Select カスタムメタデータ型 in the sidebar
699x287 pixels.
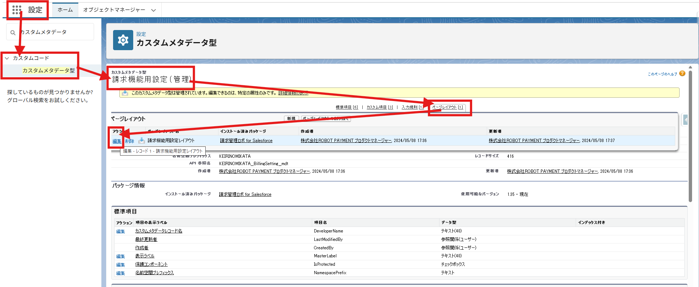pos(48,70)
